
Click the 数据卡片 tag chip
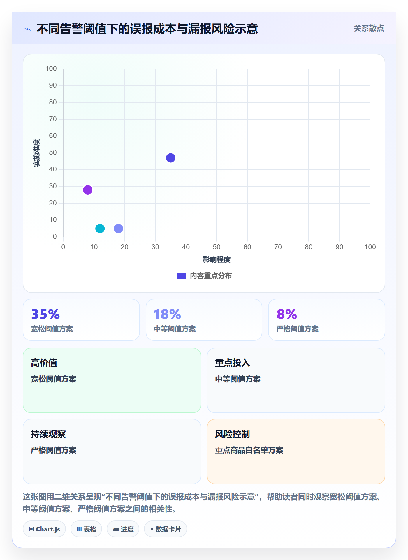click(x=166, y=529)
